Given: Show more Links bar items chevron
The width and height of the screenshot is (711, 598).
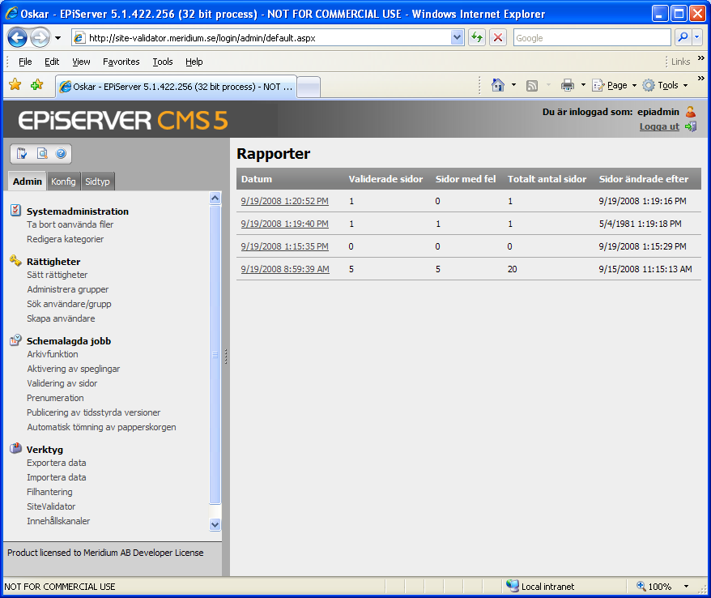Looking at the screenshot, I should coord(701,58).
